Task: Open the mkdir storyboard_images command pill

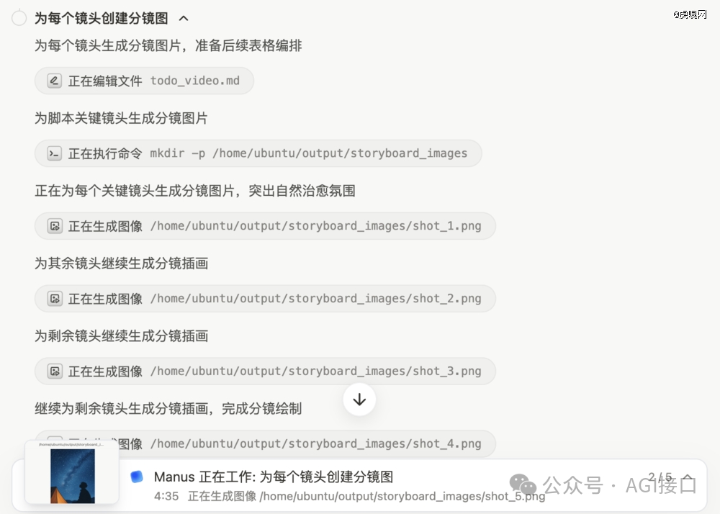Action: coord(258,154)
